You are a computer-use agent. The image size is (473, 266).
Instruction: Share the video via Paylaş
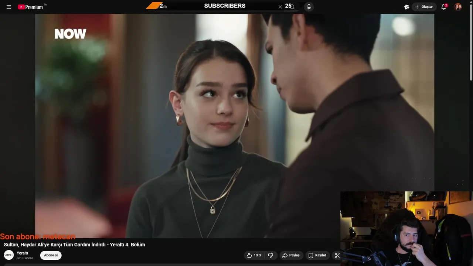coord(291,255)
